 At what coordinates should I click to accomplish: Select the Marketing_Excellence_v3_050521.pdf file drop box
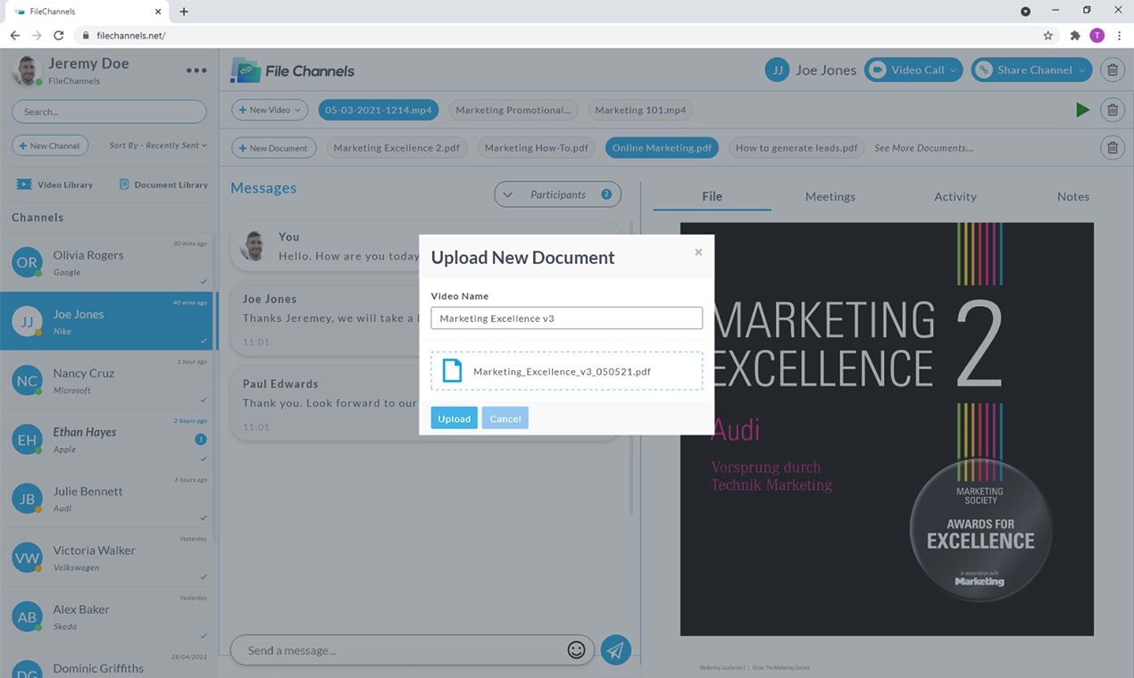[566, 371]
